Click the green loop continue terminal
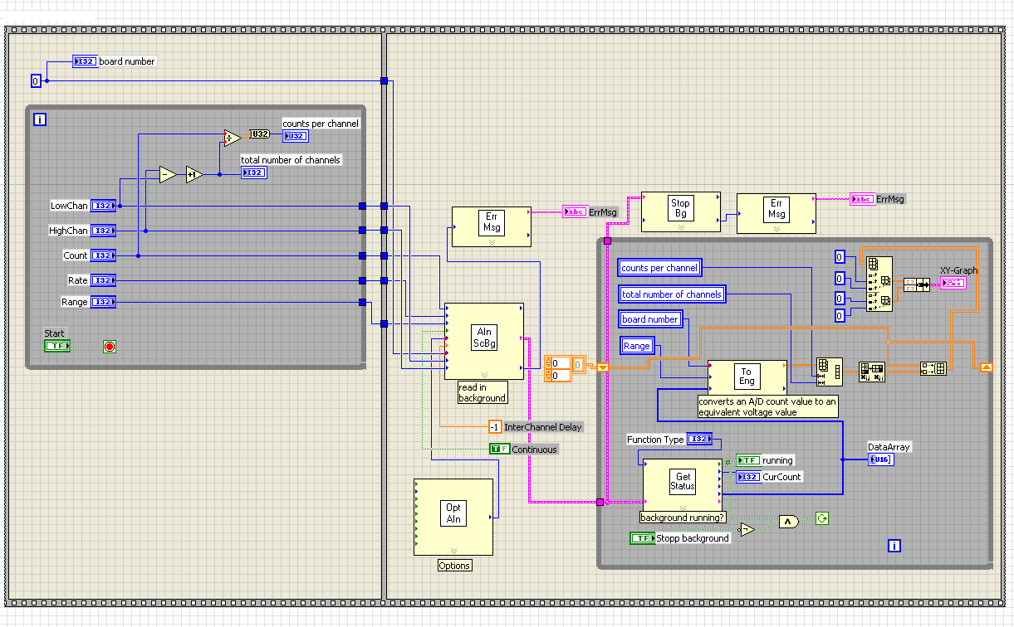The image size is (1014, 627). click(822, 519)
